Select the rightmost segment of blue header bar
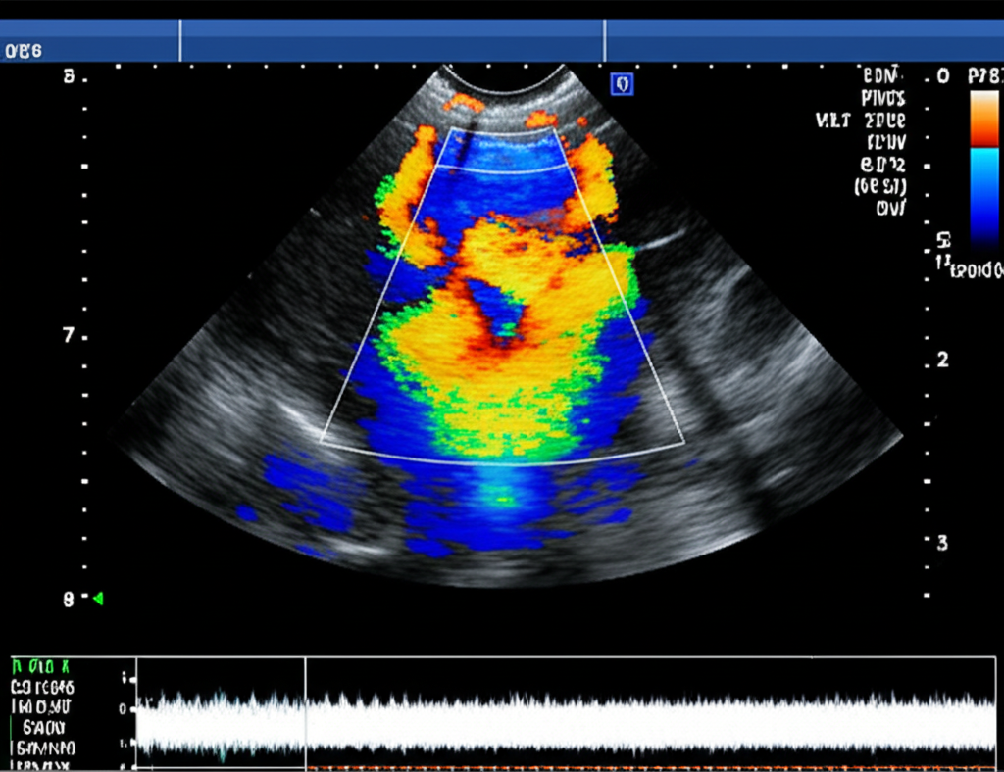 pyautogui.click(x=802, y=41)
